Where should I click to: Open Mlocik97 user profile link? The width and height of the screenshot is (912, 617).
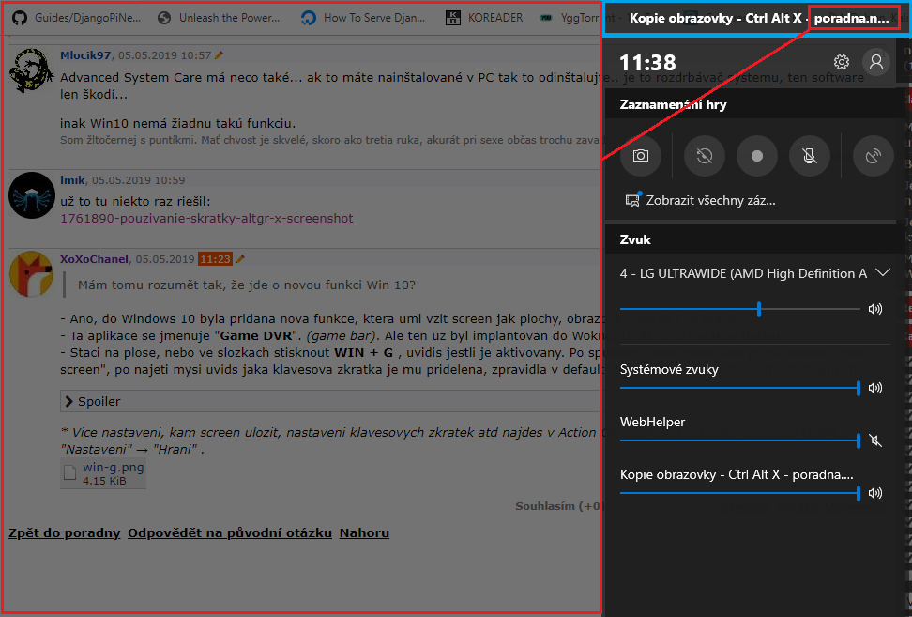[85, 55]
